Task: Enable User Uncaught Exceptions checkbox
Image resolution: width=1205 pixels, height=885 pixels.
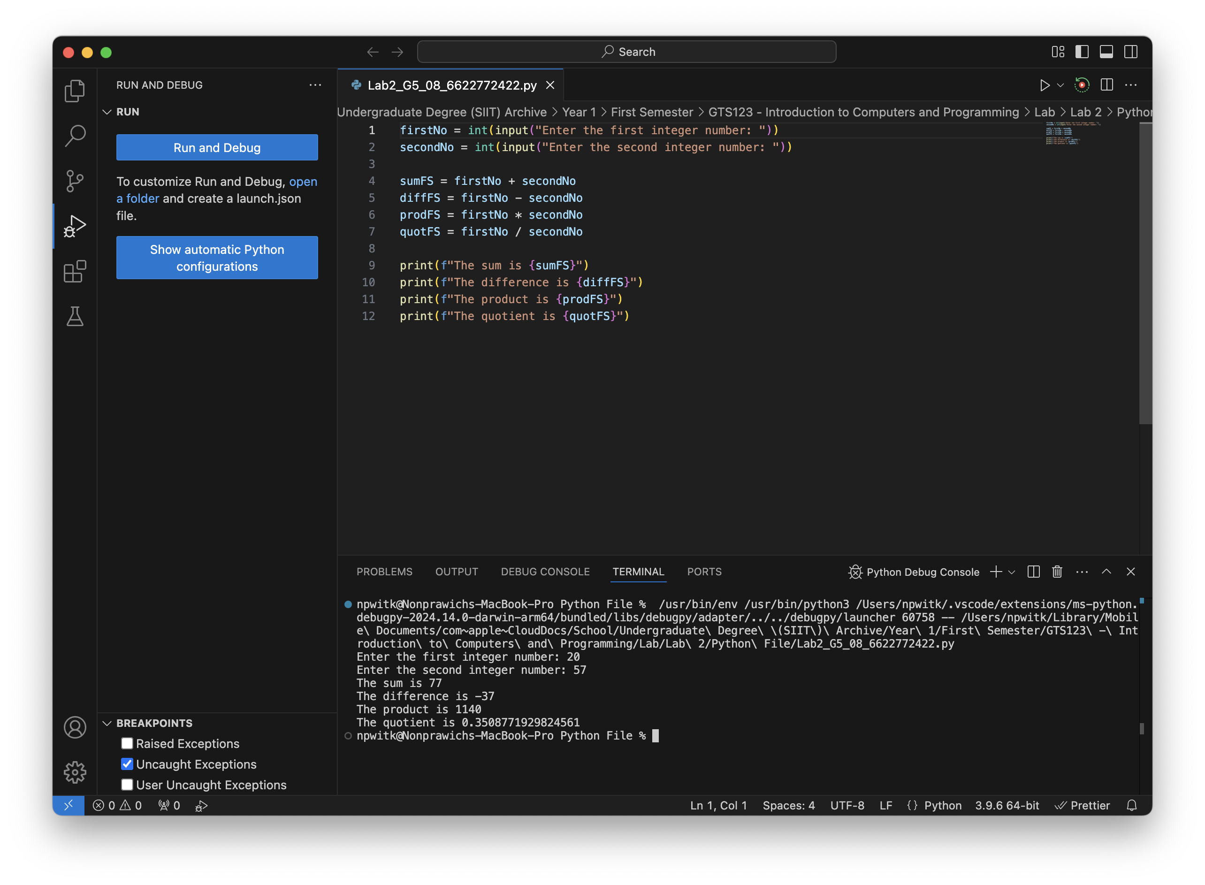Action: (127, 785)
